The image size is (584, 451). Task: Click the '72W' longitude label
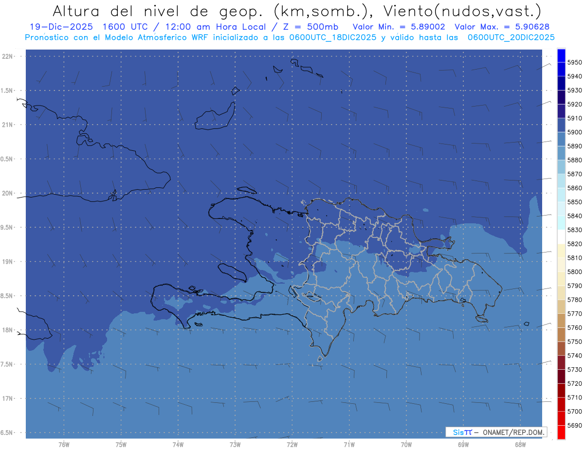coord(292,445)
